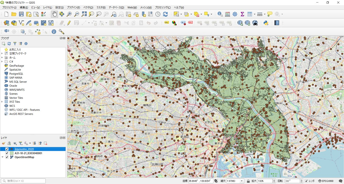Toggle the レンダ render checkbox
The width and height of the screenshot is (344, 184).
tap(306, 181)
